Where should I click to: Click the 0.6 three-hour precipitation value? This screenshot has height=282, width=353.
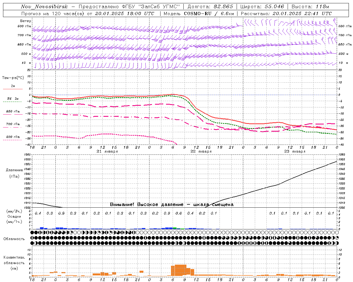click(x=179, y=213)
